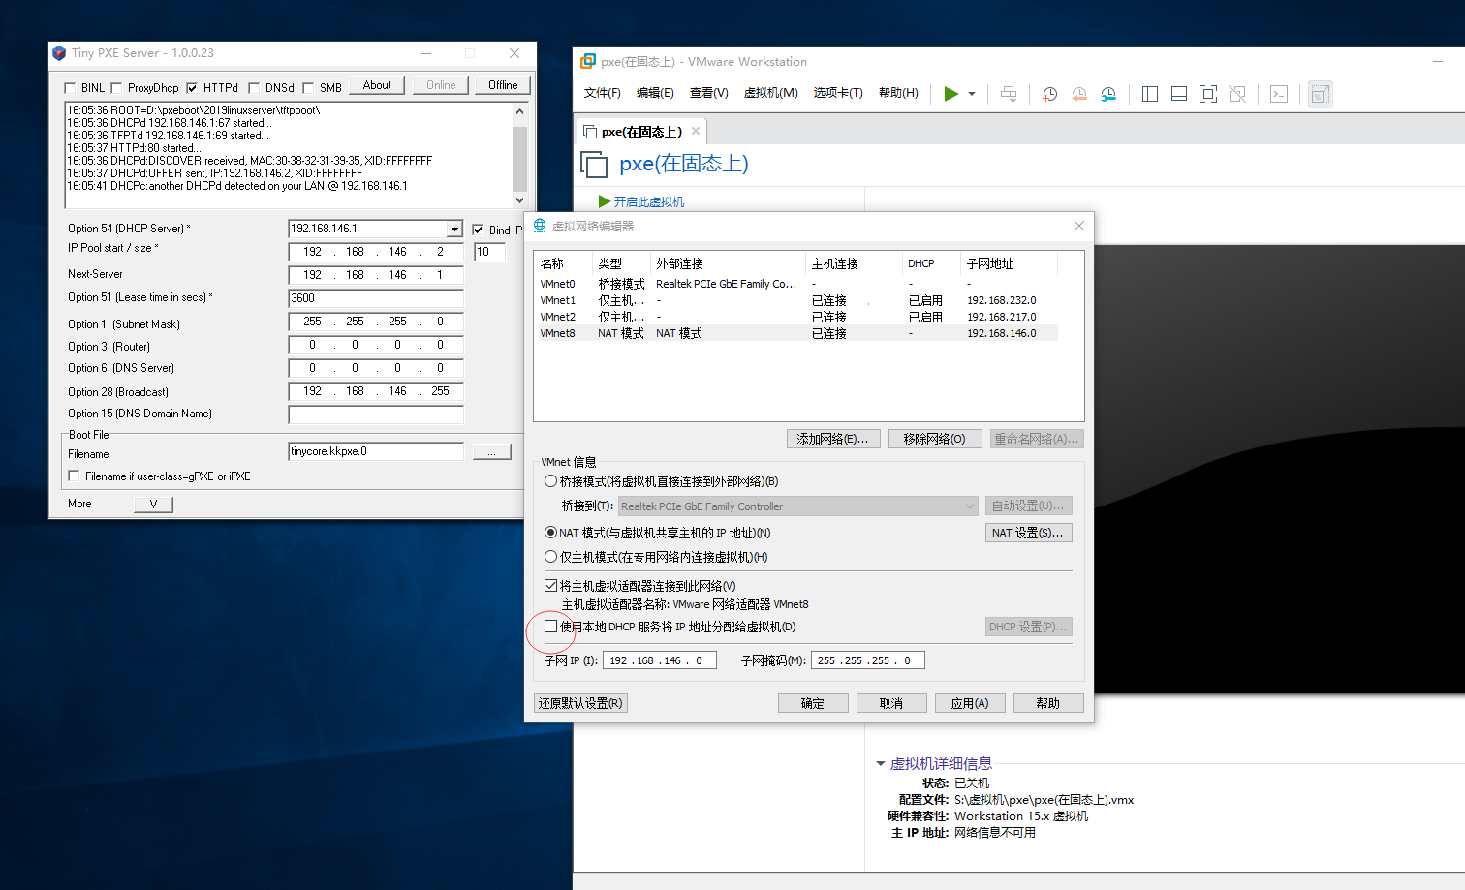Click the Option 15 DNS Domain Name field

coord(376,414)
